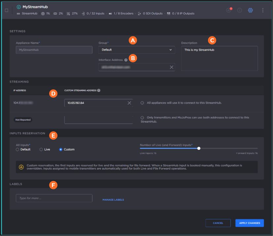Viewport: 273px width, 236px height.
Task: Click the help icon next to Interface Address
Action: tap(126, 60)
